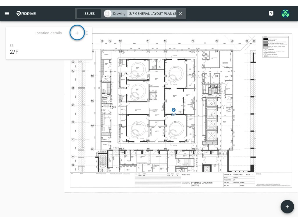Remove the drawing filter using the X
Image resolution: width=298 pixels, height=223 pixels.
point(180,13)
